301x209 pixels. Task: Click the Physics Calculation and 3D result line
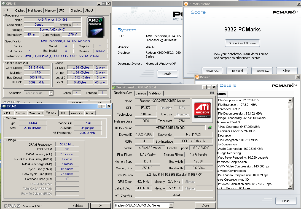pyautogui.click(x=245, y=184)
